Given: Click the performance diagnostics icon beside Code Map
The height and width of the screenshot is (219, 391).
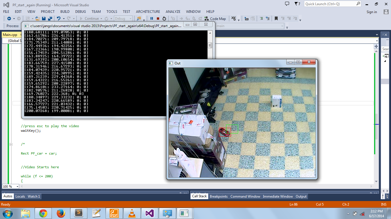Looking at the screenshot, I should point(234,19).
